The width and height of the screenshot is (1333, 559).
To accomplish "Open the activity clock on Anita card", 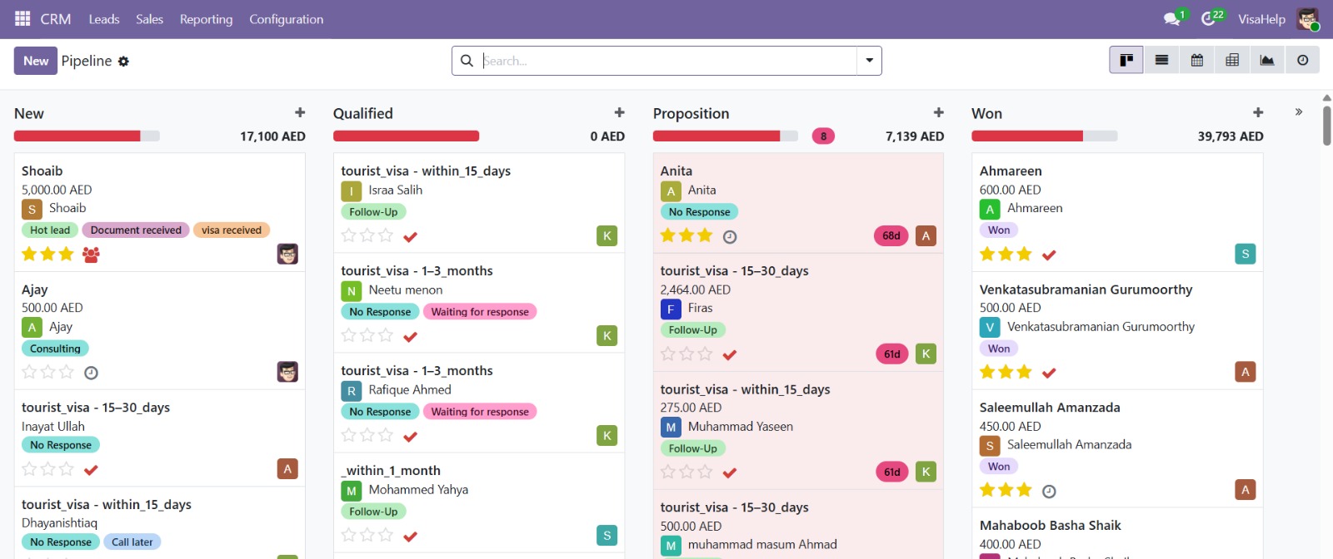I will tap(730, 236).
